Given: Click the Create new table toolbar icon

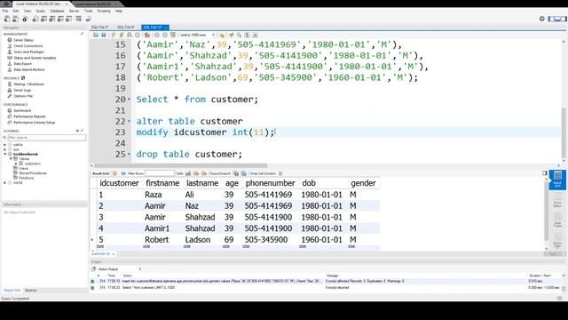Looking at the screenshot, I should [43, 19].
